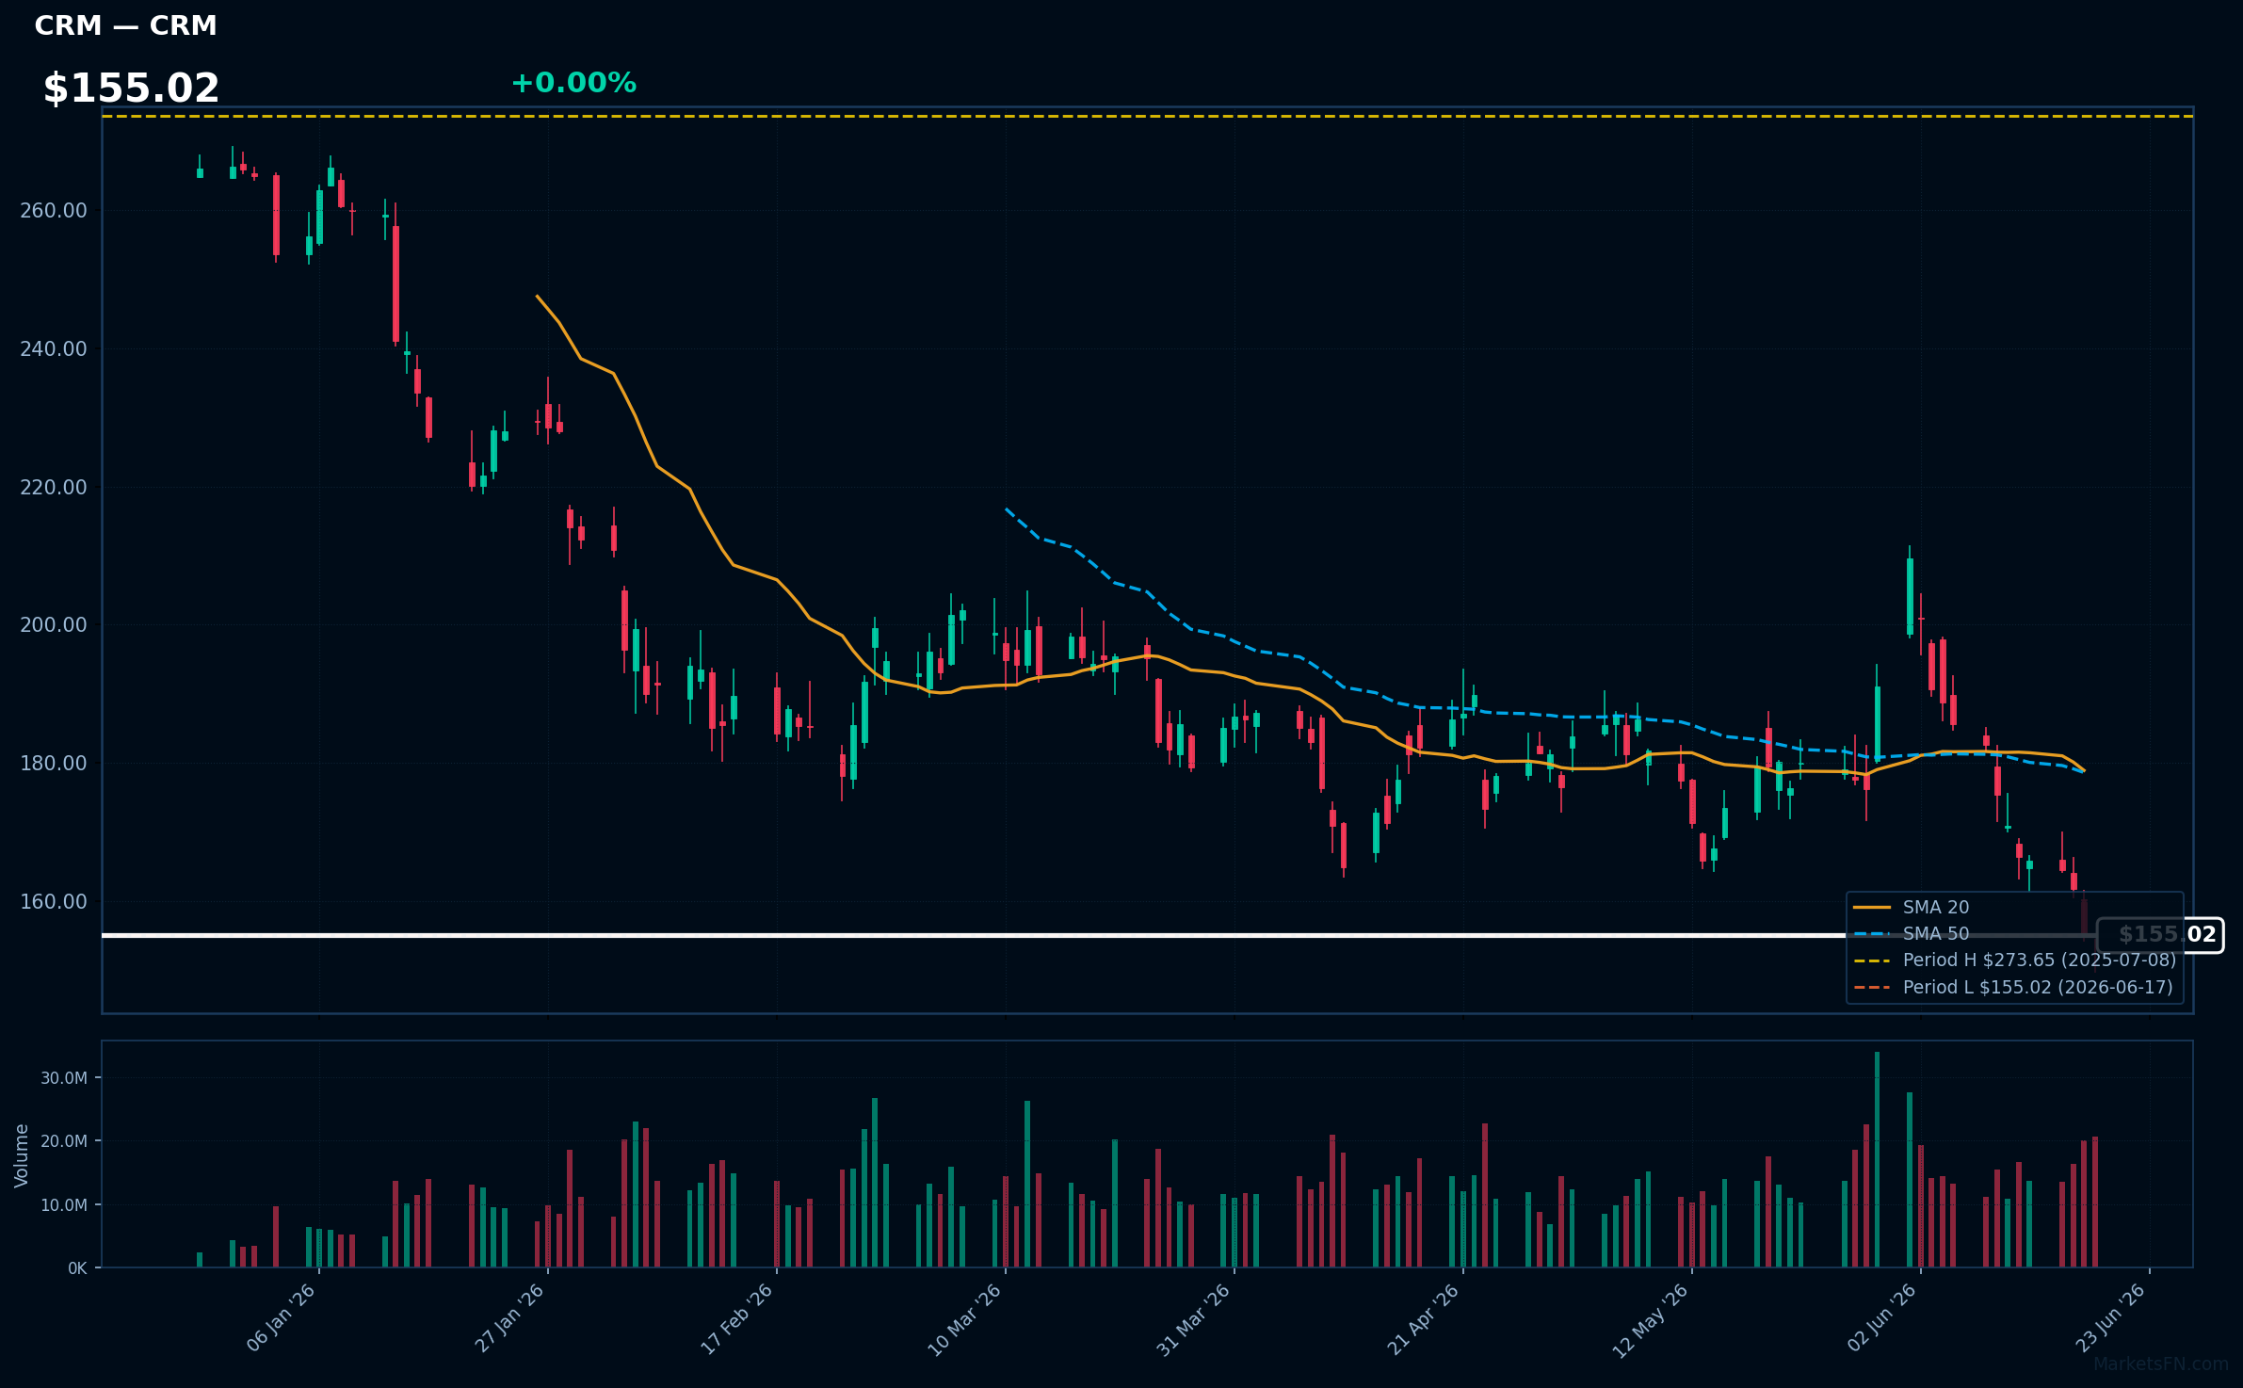The height and width of the screenshot is (1388, 2243).
Task: Click the "23 Jun '26" date label
Action: click(2111, 1318)
